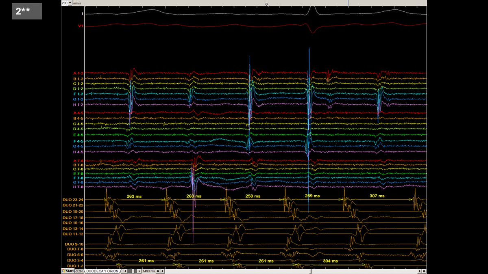Select the DUO 11-12 channel label

[73, 234]
